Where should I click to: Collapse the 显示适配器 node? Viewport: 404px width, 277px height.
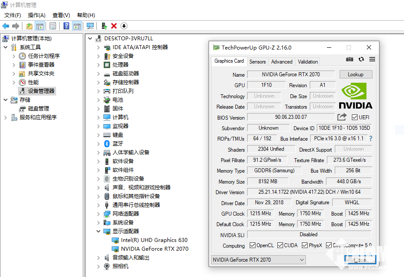(98, 231)
